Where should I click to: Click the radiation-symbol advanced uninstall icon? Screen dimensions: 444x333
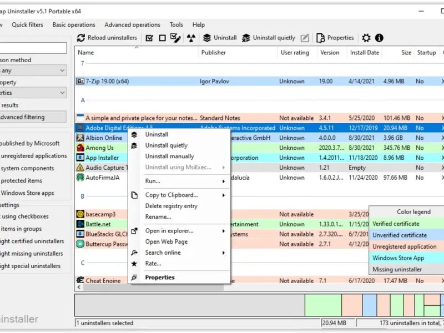191,38
